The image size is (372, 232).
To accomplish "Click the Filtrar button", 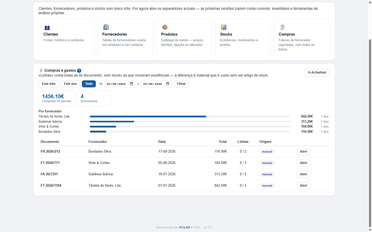I will click(181, 84).
